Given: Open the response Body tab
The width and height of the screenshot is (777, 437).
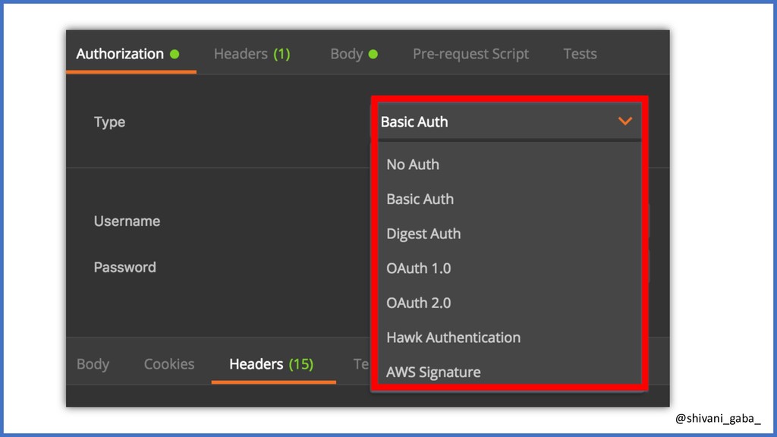Looking at the screenshot, I should coord(93,363).
